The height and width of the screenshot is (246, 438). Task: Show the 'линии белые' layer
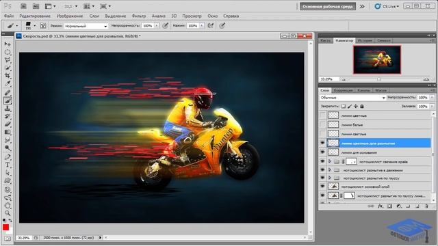point(322,124)
